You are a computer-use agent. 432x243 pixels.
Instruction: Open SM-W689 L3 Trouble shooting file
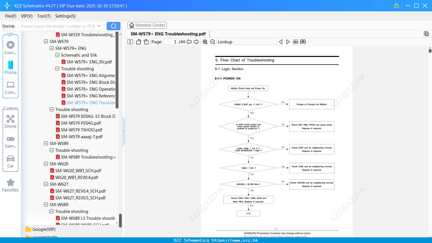[x=85, y=218]
